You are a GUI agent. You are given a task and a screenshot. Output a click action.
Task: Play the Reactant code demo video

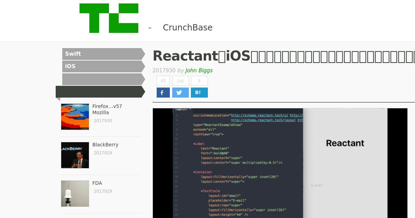[280, 163]
